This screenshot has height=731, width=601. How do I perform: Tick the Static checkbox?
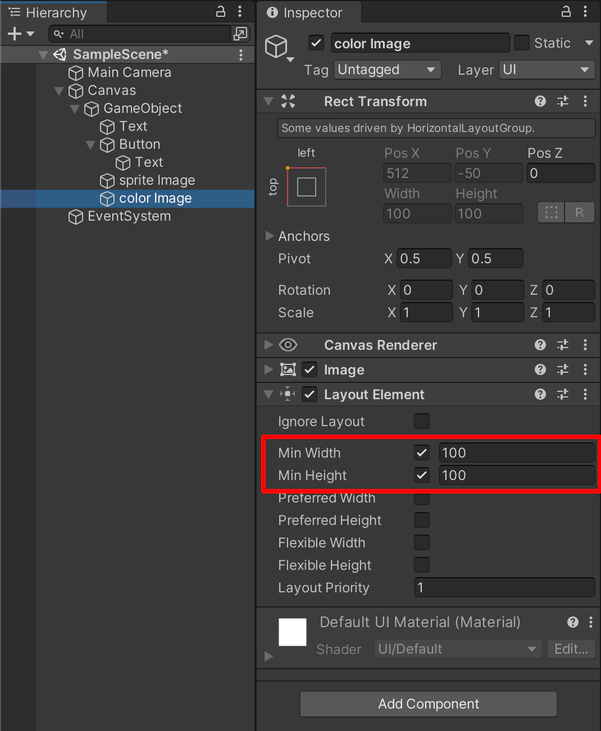pyautogui.click(x=522, y=43)
